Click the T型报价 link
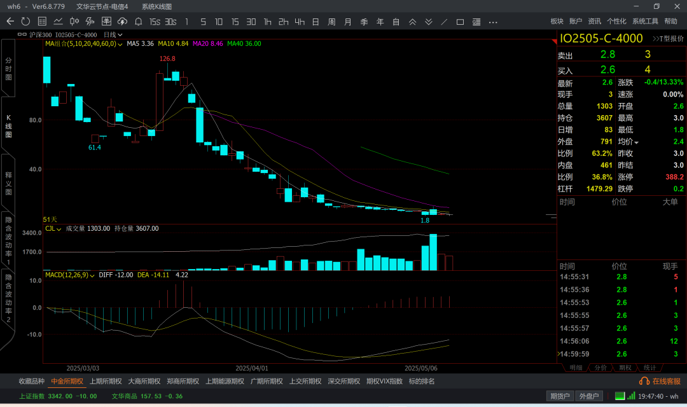Image resolution: width=687 pixels, height=407 pixels. click(668, 39)
